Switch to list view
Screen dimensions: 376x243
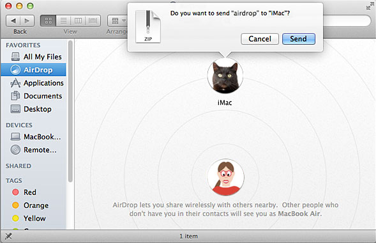pyautogui.click(x=63, y=21)
